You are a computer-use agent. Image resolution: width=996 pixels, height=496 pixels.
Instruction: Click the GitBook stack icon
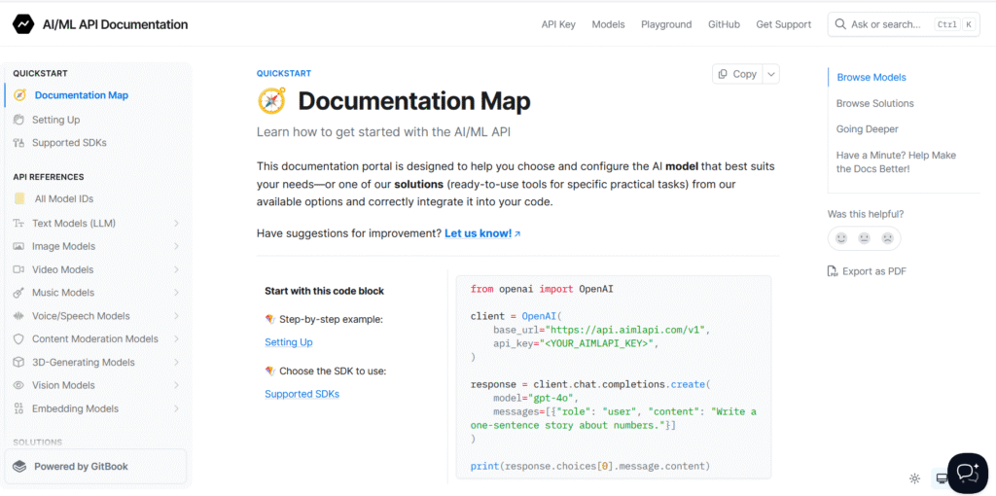[x=19, y=467]
